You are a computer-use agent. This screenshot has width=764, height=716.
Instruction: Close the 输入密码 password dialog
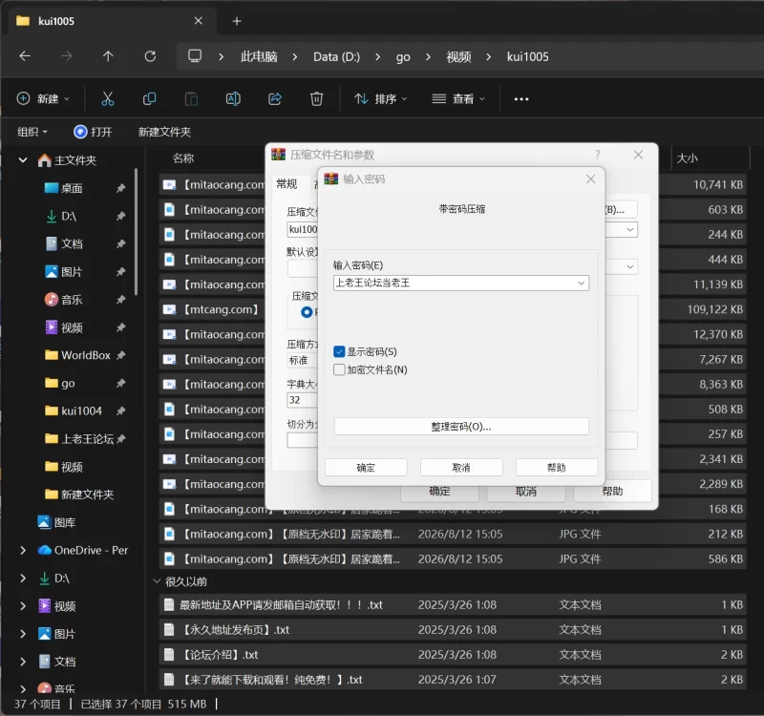[590, 179]
